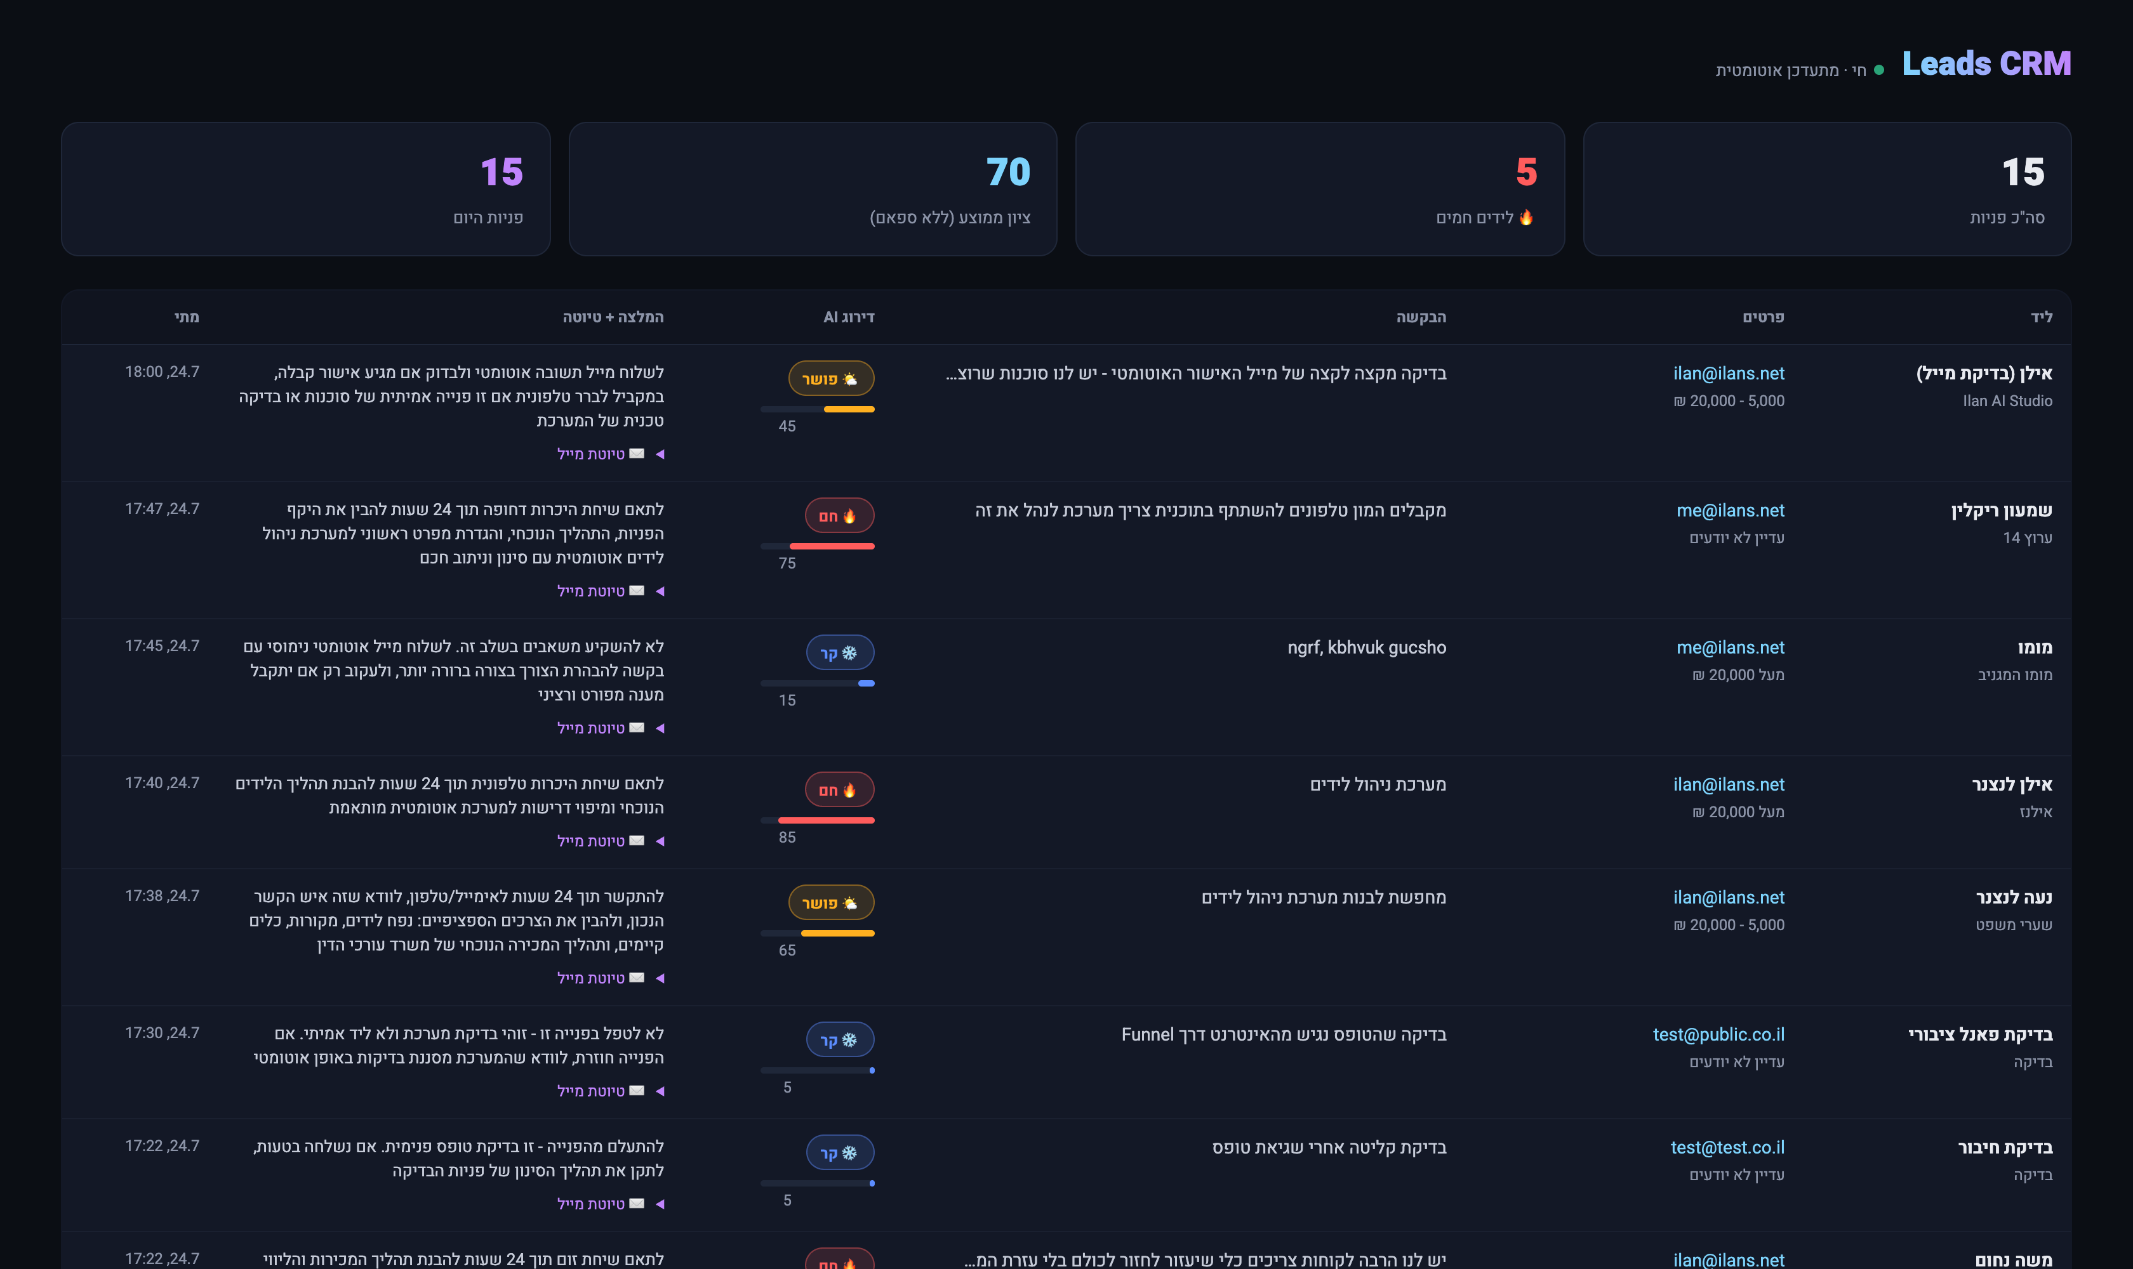Click the envelope icon in the 17:30 row
This screenshot has width=2133, height=1269.
[637, 1091]
